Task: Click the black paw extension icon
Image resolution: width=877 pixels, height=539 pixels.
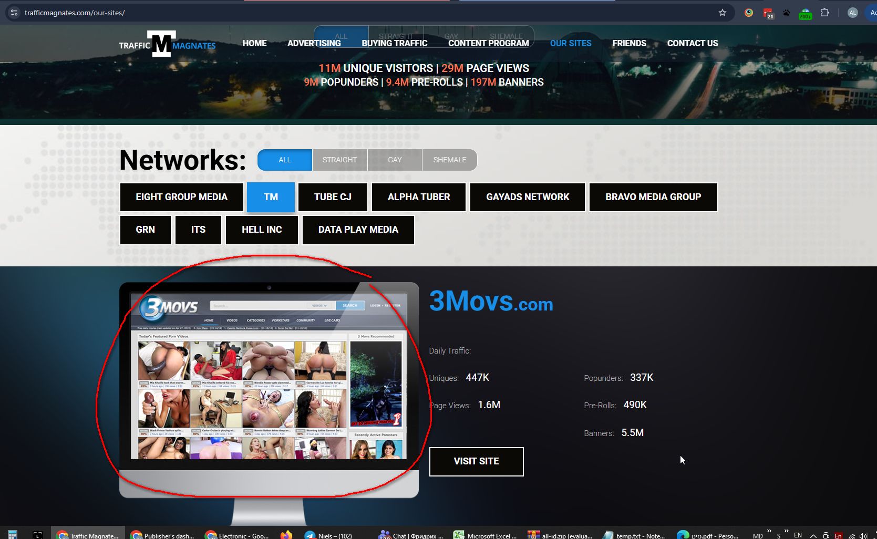Action: click(787, 13)
